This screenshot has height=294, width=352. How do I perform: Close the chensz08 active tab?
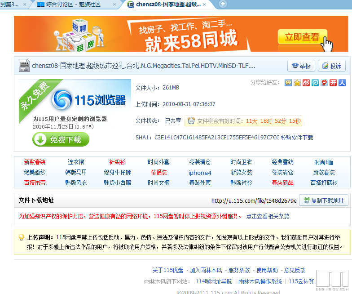tap(204, 4)
